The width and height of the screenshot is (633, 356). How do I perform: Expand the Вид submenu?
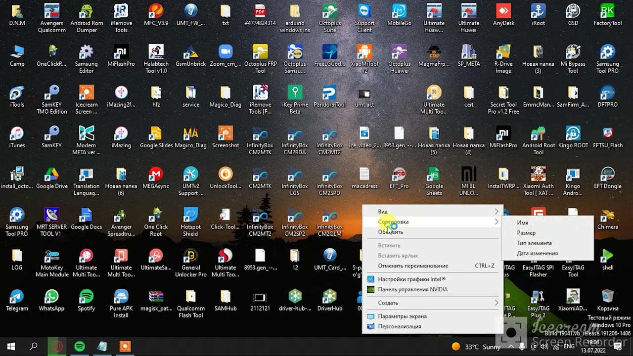click(x=433, y=212)
